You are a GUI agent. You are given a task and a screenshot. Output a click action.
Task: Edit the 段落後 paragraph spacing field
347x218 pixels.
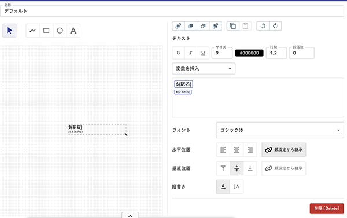pyautogui.click(x=302, y=53)
